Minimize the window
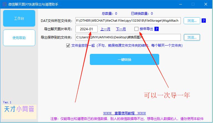 pyautogui.click(x=180, y=4)
